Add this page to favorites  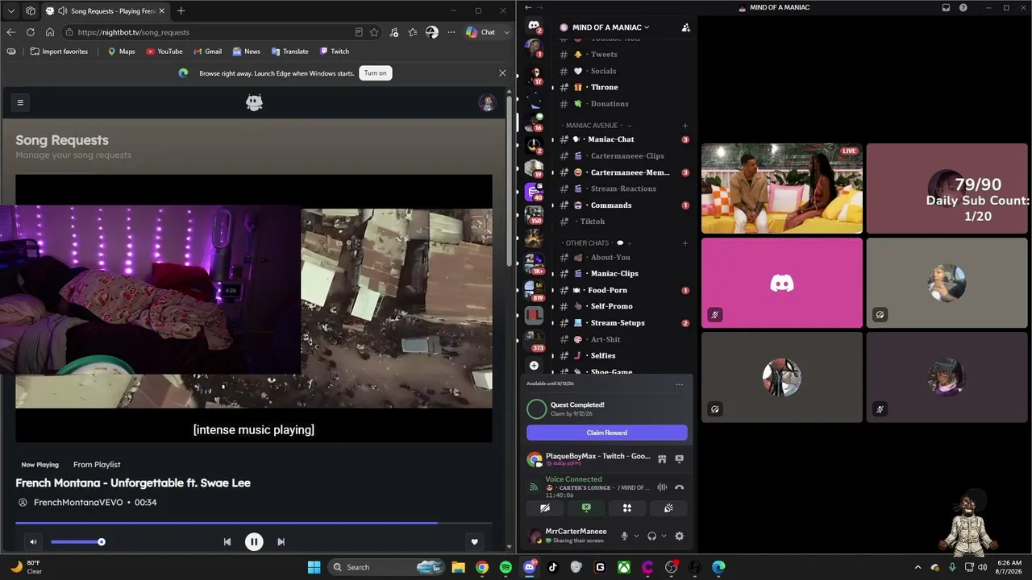click(374, 32)
